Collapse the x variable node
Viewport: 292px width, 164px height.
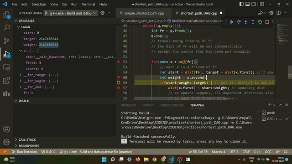click(21, 51)
